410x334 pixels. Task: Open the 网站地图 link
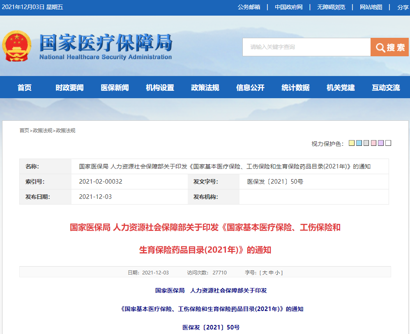(x=371, y=7)
